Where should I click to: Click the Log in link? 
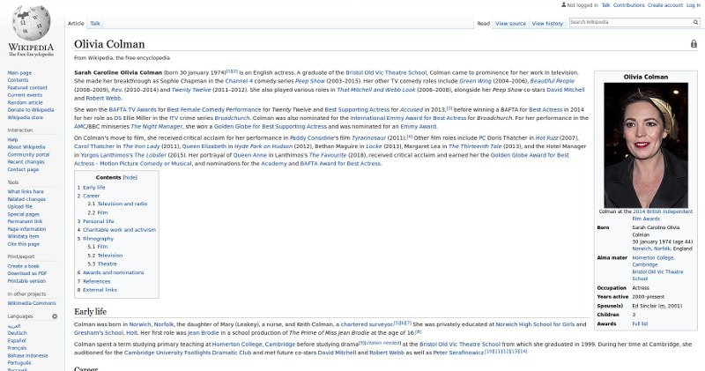(x=694, y=5)
